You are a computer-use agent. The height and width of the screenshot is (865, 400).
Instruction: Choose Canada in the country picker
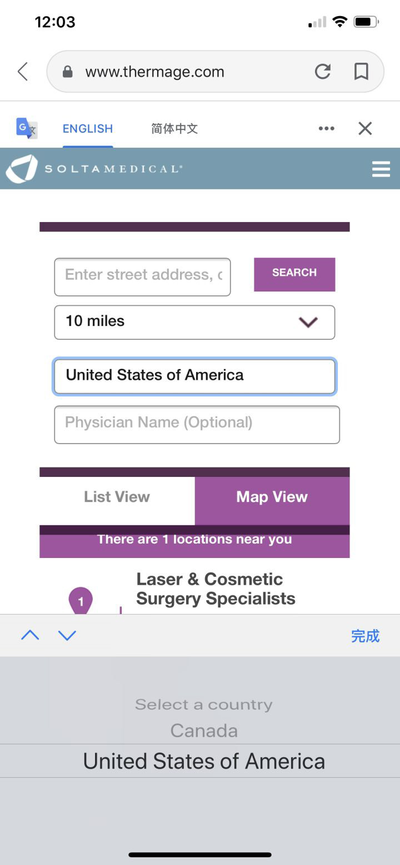click(x=204, y=731)
